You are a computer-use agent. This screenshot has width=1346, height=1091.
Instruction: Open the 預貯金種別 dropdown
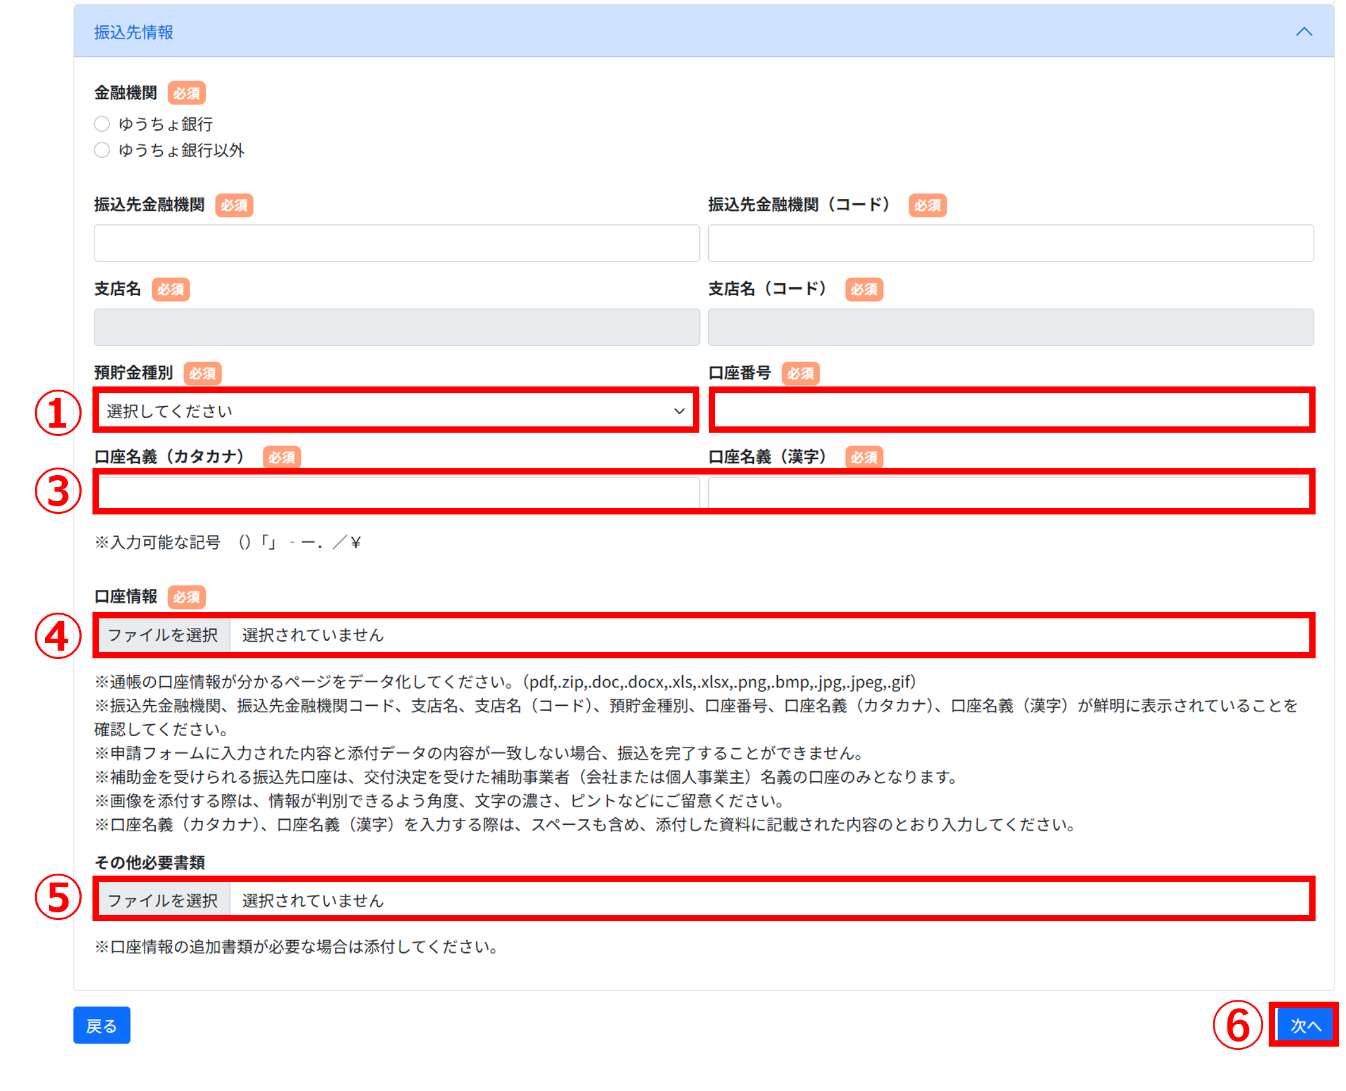[397, 411]
